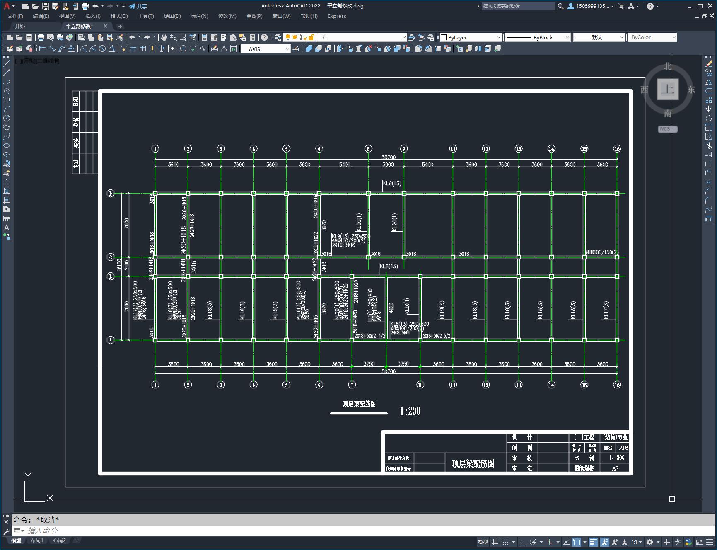Click the WCS coordinate system button
717x550 pixels.
click(x=667, y=129)
